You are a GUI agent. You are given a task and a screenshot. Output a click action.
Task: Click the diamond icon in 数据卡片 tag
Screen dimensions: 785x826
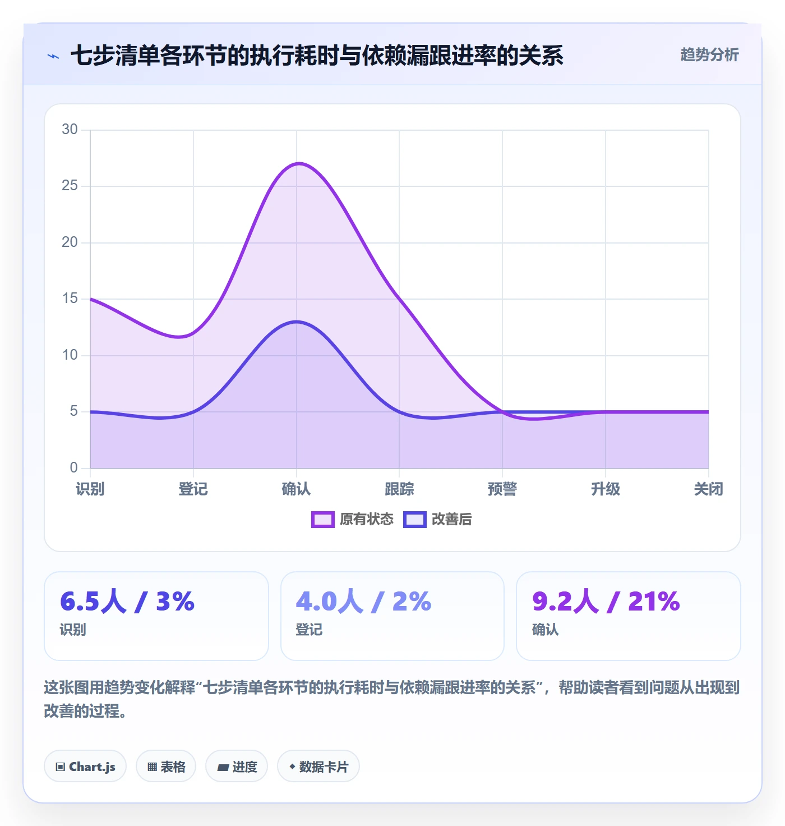[292, 767]
